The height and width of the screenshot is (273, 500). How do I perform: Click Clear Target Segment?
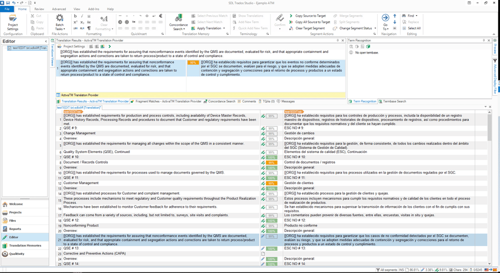pos(306,28)
